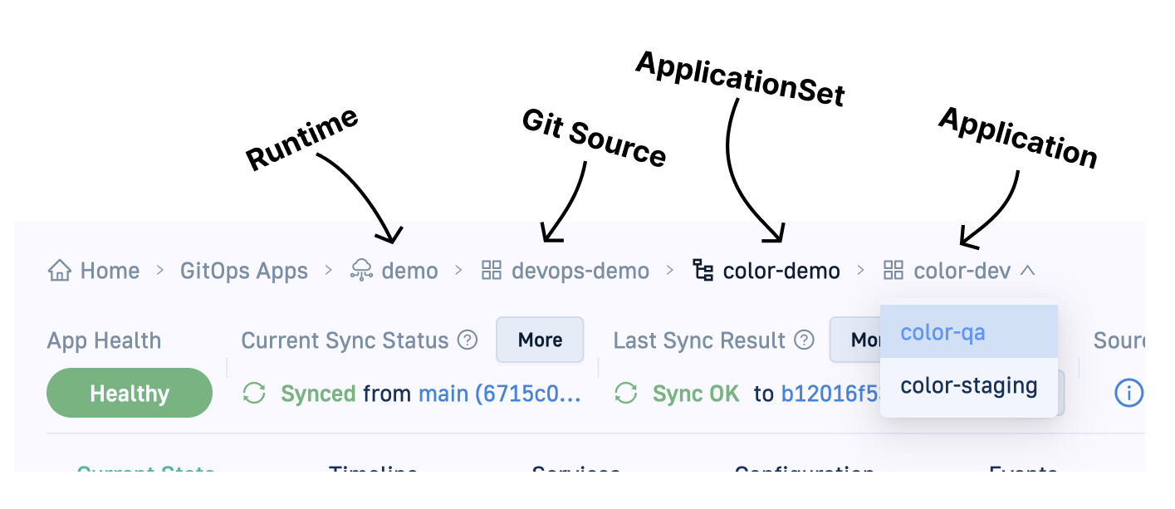1175x509 pixels.
Task: Click the ApplicationSet tree icon beside color-demo
Action: coord(703,271)
